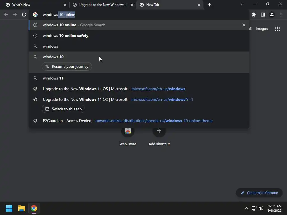Remove the 'windows 10 online' suggestion with the X
The width and height of the screenshot is (287, 215).
pyautogui.click(x=244, y=25)
